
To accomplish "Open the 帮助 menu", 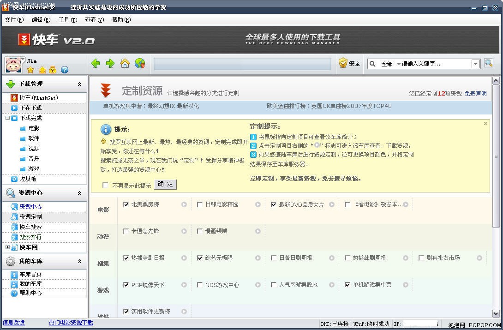I will click(x=121, y=19).
